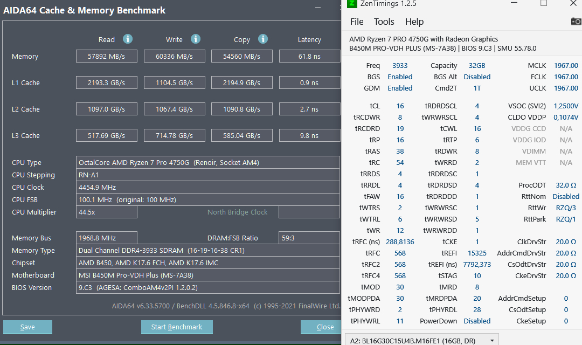582x345 pixels.
Task: Click the ProcODT value 32.0 Ω
Action: [x=566, y=185]
